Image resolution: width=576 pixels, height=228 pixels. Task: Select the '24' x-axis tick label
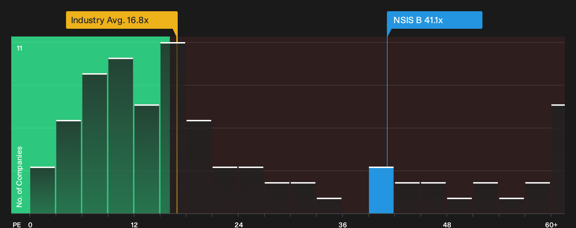pos(239,225)
